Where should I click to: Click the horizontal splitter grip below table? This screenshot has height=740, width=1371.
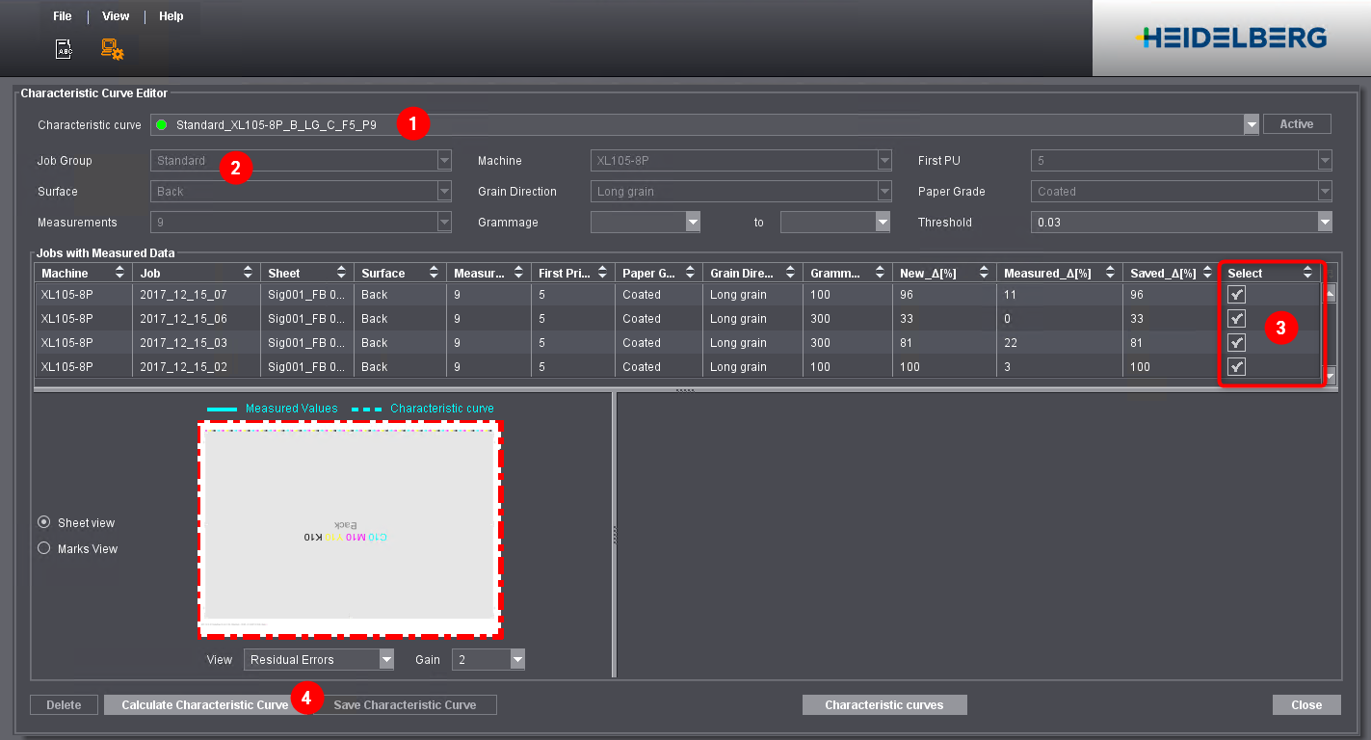click(685, 389)
